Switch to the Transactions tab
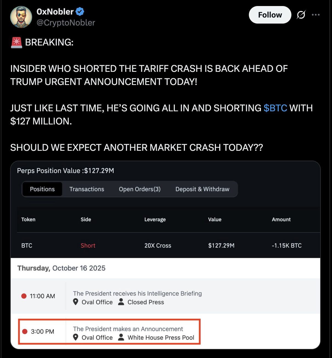 tap(87, 189)
